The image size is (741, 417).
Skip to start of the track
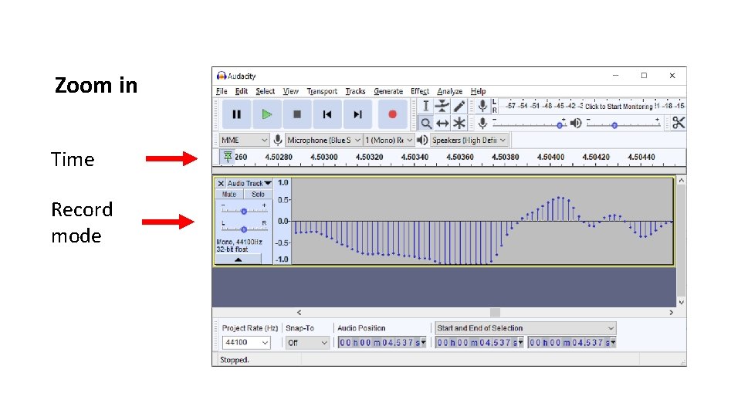tap(327, 114)
